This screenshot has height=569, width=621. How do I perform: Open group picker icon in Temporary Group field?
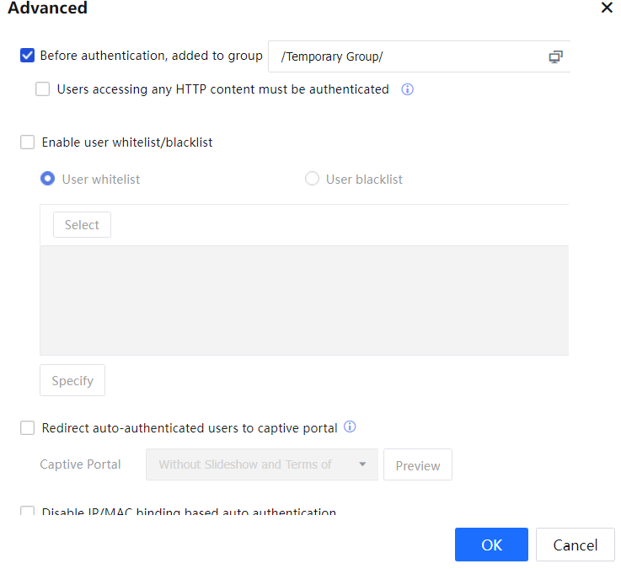(x=555, y=56)
